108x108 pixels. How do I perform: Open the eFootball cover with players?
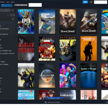68,75
